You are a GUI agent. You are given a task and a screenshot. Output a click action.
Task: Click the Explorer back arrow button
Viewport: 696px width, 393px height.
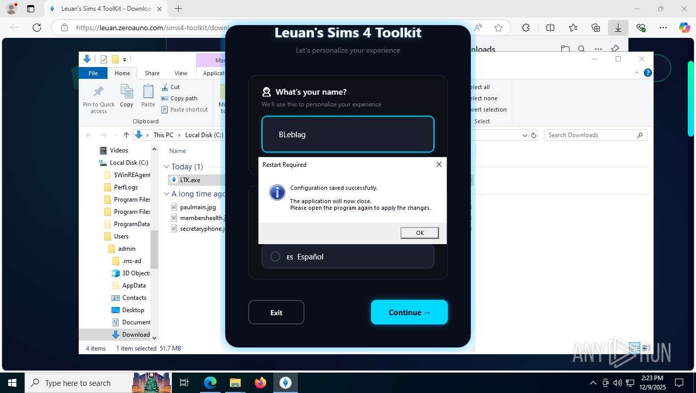pyautogui.click(x=89, y=135)
